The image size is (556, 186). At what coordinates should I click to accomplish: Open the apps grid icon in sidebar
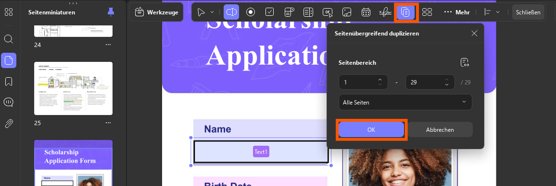click(x=9, y=12)
